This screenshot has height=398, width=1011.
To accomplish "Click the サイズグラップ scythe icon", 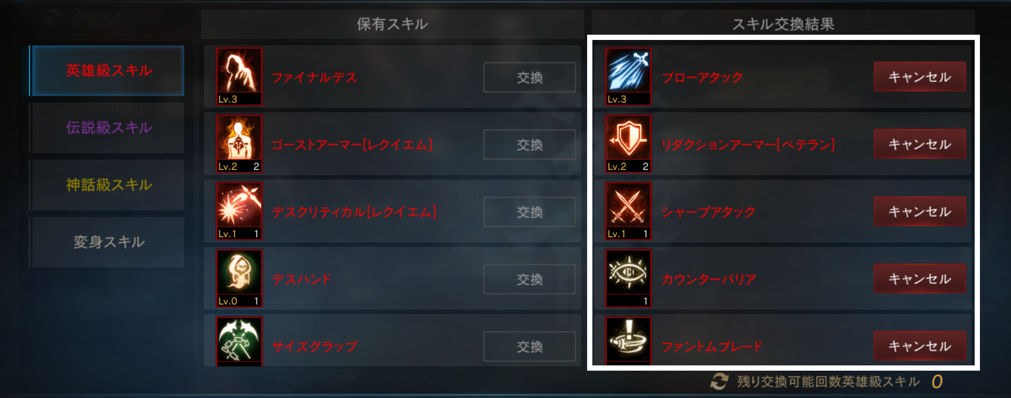I will coord(239,341).
